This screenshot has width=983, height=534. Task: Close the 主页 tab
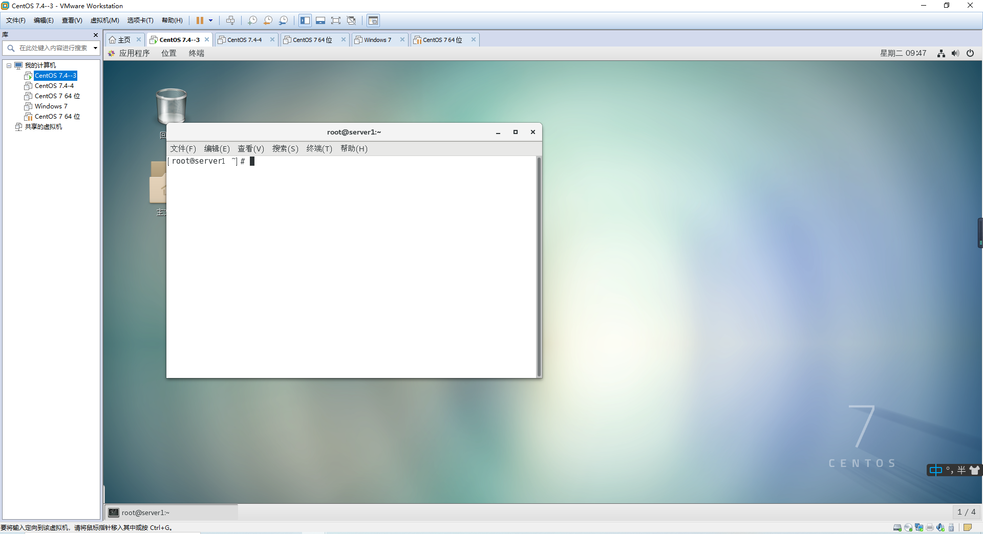pos(139,39)
